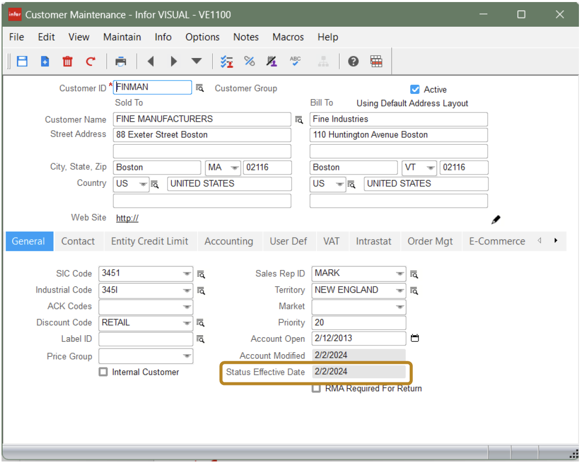The width and height of the screenshot is (581, 463).
Task: Open SIC Code lookup icon
Action: [201, 275]
